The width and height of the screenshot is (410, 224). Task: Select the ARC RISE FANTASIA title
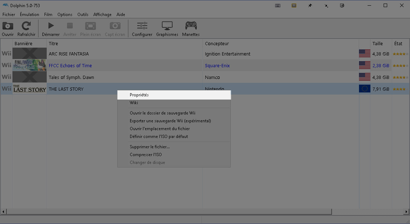pos(69,54)
